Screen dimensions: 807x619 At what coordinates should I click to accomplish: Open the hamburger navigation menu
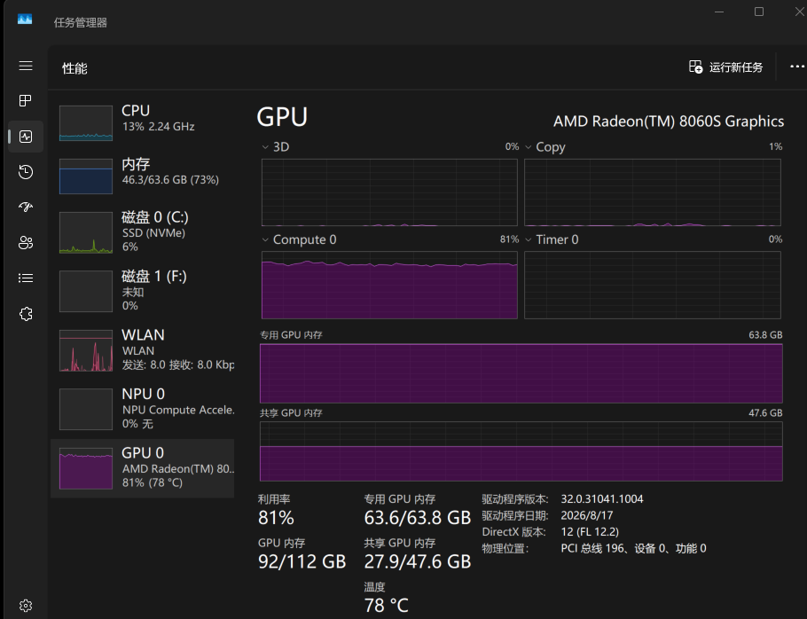point(26,66)
